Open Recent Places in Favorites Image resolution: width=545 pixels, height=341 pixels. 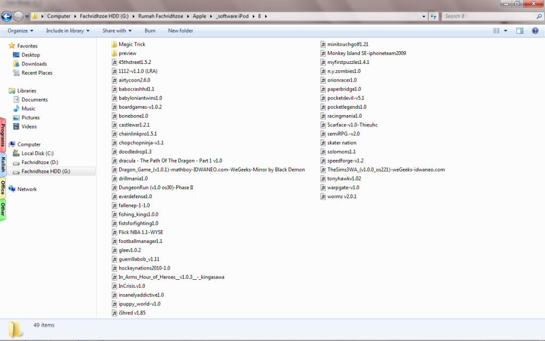[37, 73]
